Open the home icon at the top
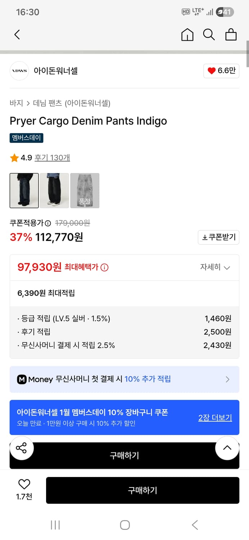The image size is (249, 540). 187,35
